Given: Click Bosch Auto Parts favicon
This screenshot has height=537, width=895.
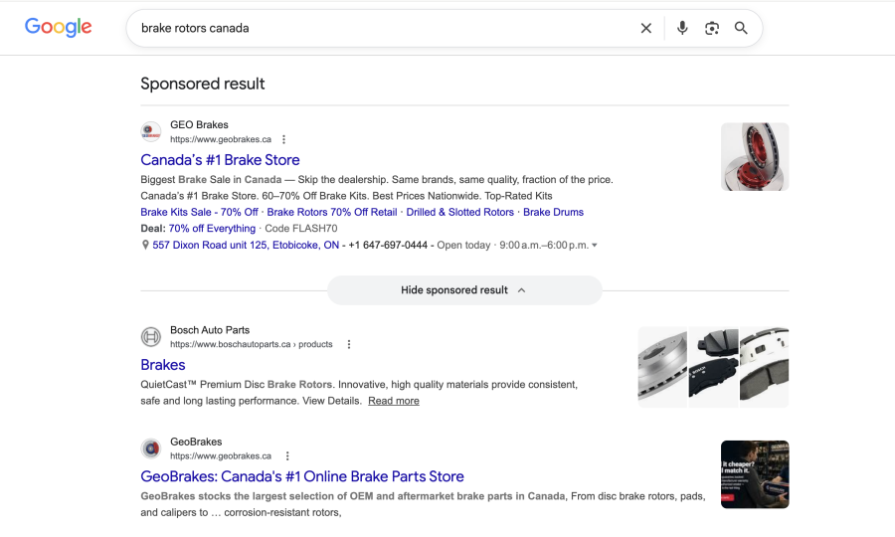Looking at the screenshot, I should click(151, 337).
